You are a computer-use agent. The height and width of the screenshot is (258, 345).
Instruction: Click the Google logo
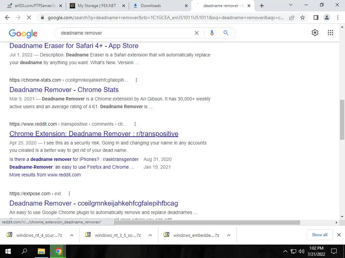(x=23, y=33)
